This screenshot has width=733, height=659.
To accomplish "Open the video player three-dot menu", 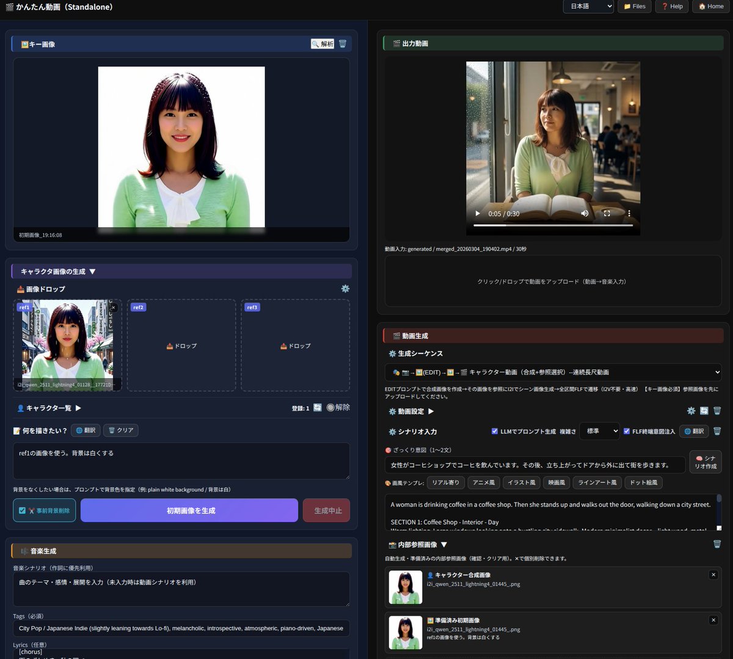I will tap(629, 214).
